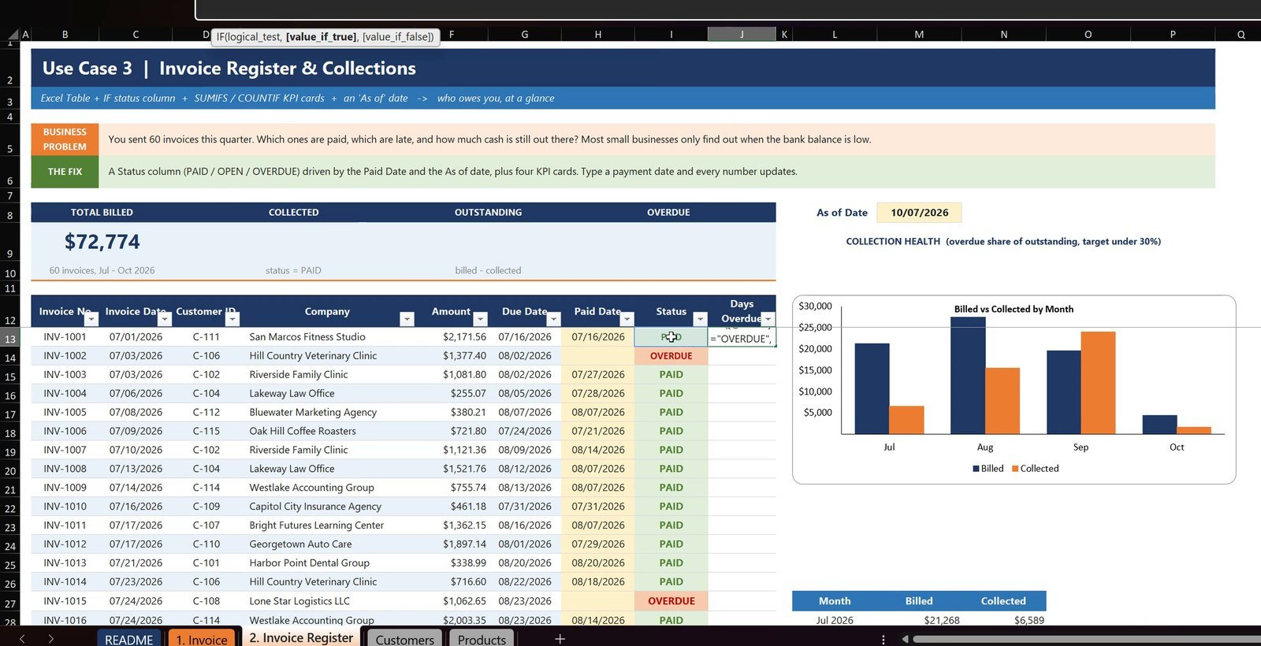Screen dimensions: 1261x646
Task: Open the Due Date filter dropdown
Action: 553,319
